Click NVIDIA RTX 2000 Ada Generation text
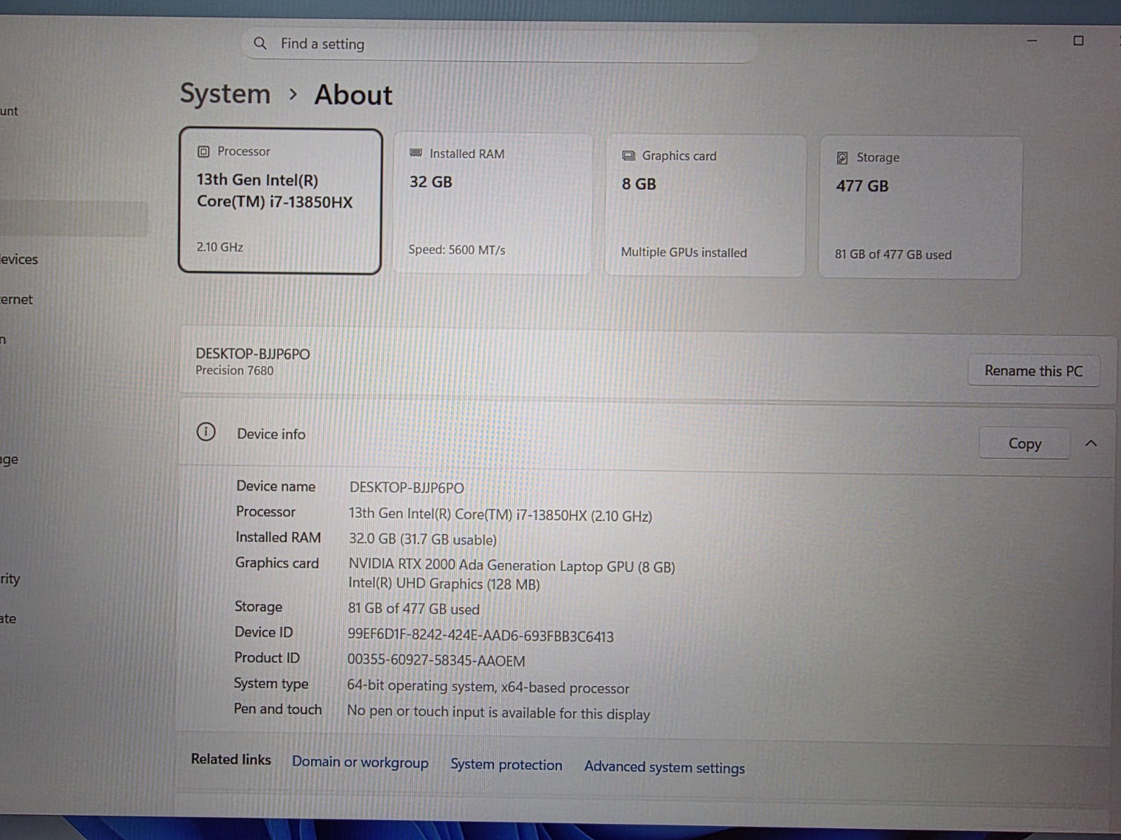This screenshot has height=840, width=1121. (x=512, y=566)
